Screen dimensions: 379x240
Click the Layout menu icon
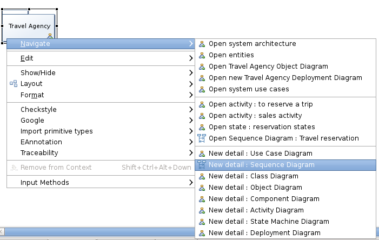pos(14,84)
